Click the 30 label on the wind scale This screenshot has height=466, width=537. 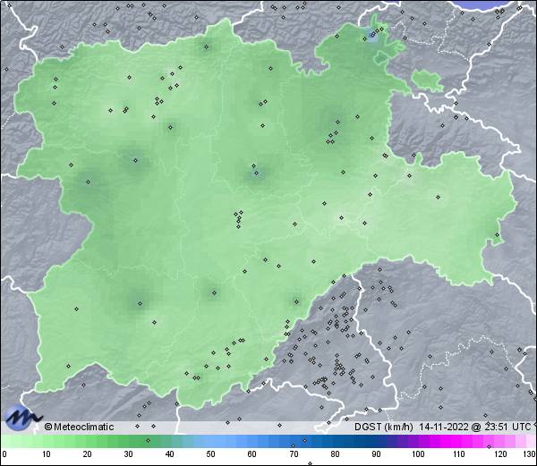[128, 454]
